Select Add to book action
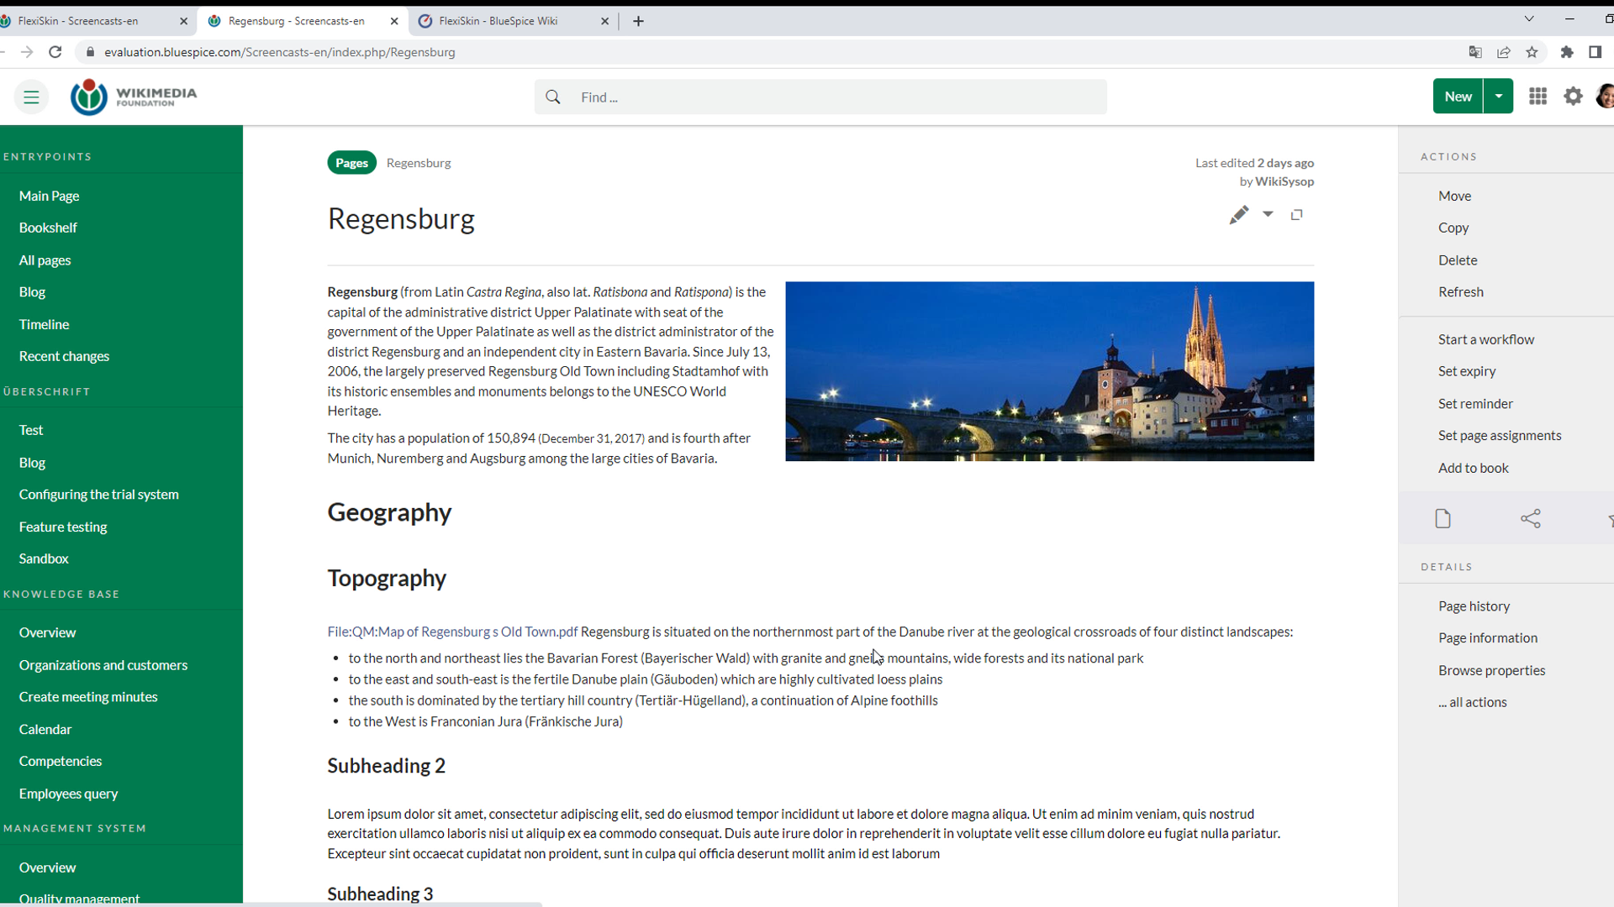The width and height of the screenshot is (1614, 907). pos(1473,468)
